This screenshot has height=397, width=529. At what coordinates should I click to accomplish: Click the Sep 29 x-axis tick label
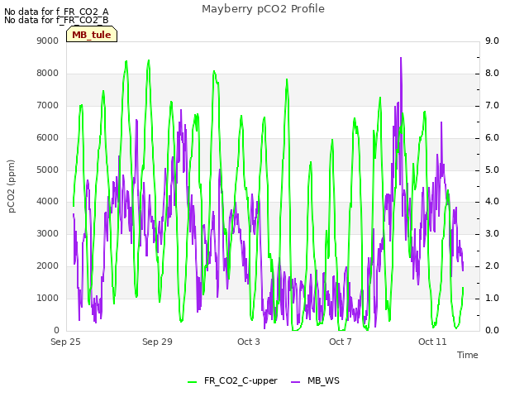(157, 342)
